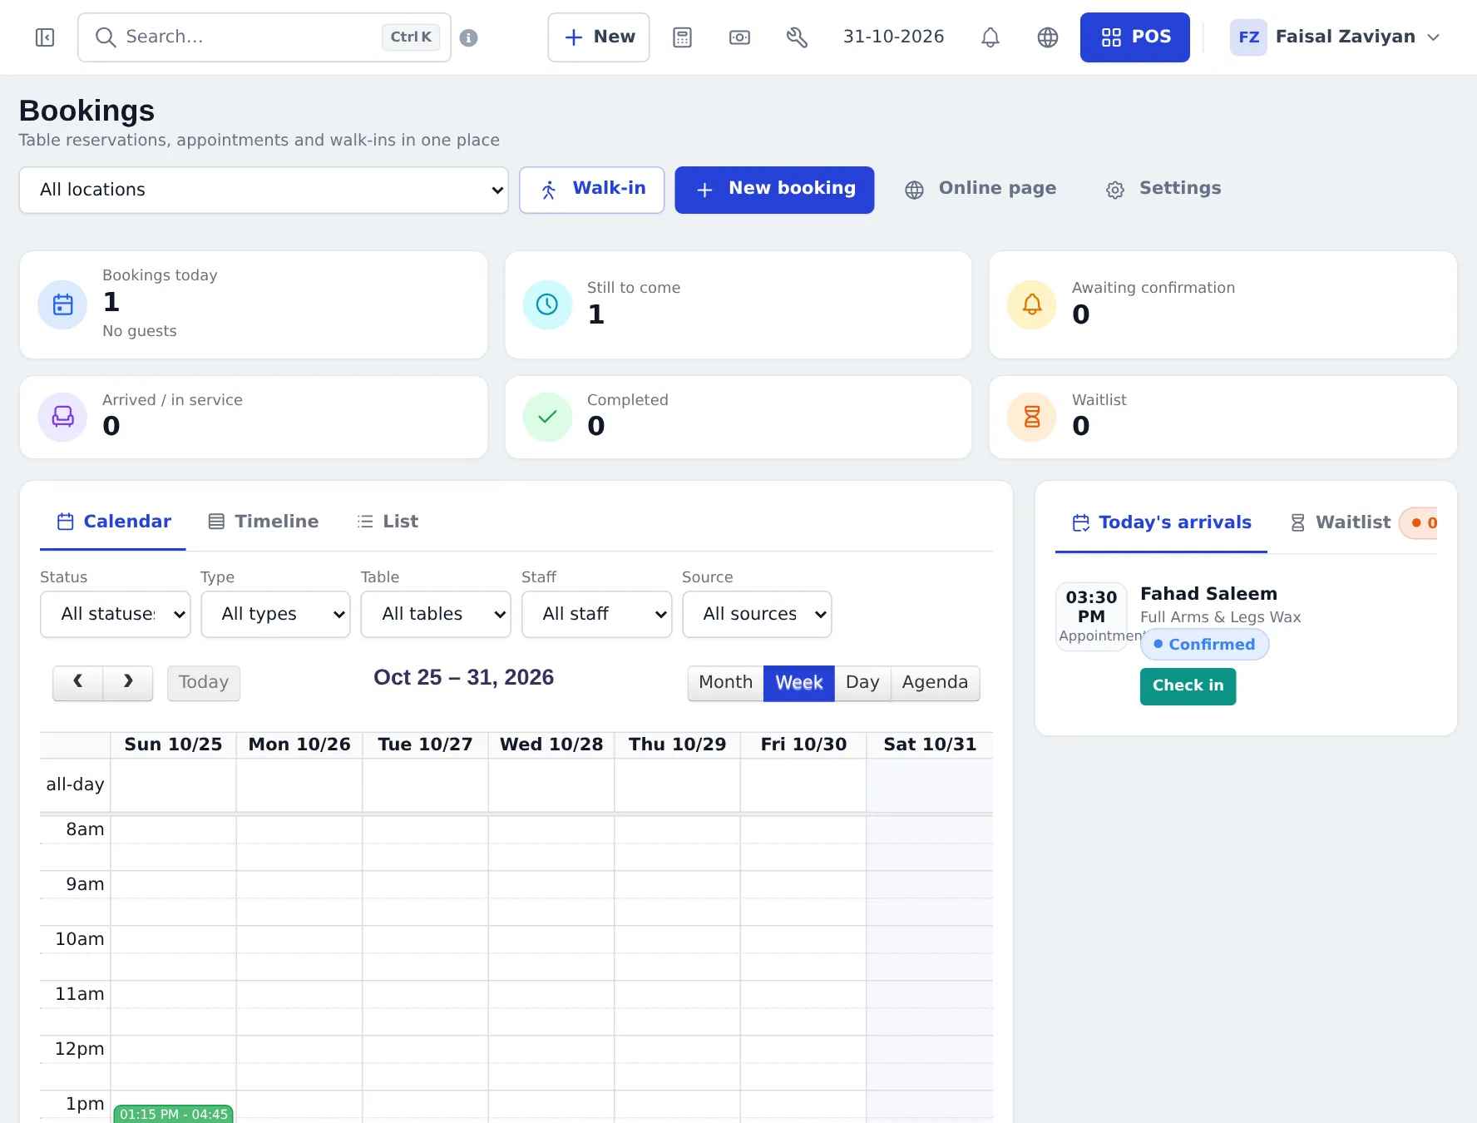Viewport: 1477px width, 1123px height.
Task: Click the New booking button
Action: point(774,190)
